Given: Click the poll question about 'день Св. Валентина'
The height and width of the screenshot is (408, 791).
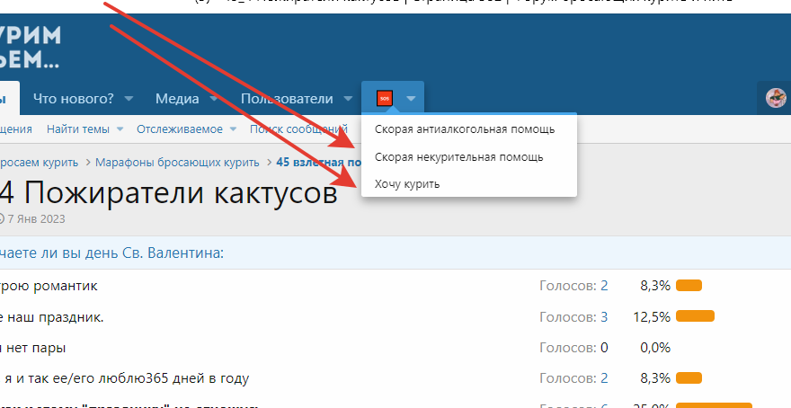Looking at the screenshot, I should pos(112,253).
